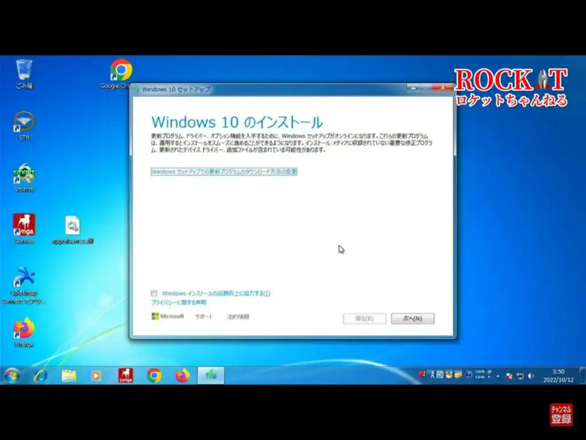The height and width of the screenshot is (440, 586).
Task: Select the appraiserres.dll file on desktop
Action: (x=73, y=230)
